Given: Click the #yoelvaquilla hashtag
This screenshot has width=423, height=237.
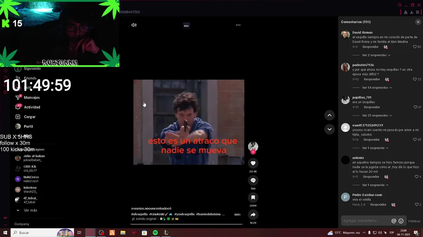Looking at the screenshot, I should click(x=184, y=214).
